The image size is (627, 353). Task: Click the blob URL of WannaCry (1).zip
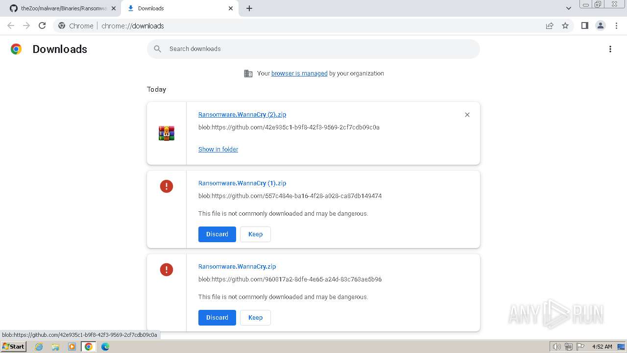[x=290, y=196]
